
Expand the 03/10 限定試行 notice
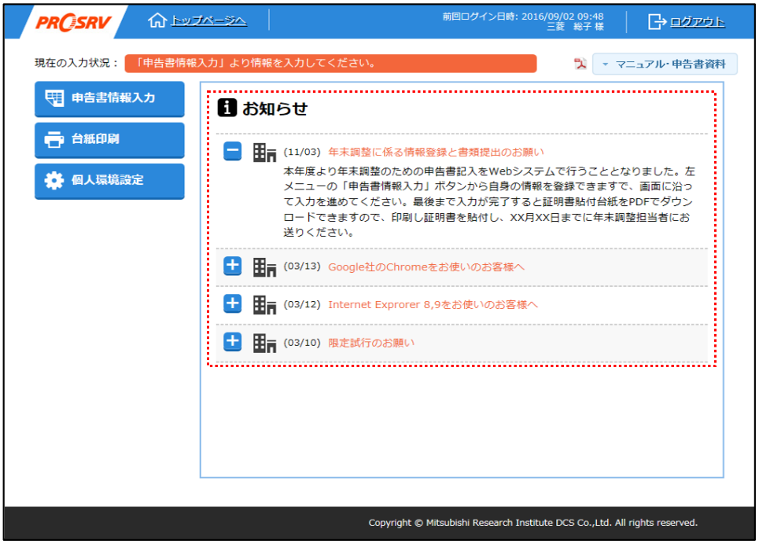click(x=232, y=341)
